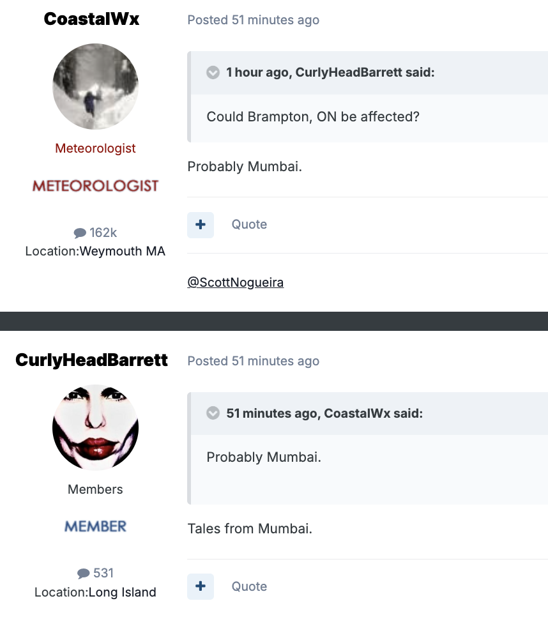This screenshot has height=617, width=548.
Task: Quote the "Tales from Mumbai." post
Action: coord(249,586)
